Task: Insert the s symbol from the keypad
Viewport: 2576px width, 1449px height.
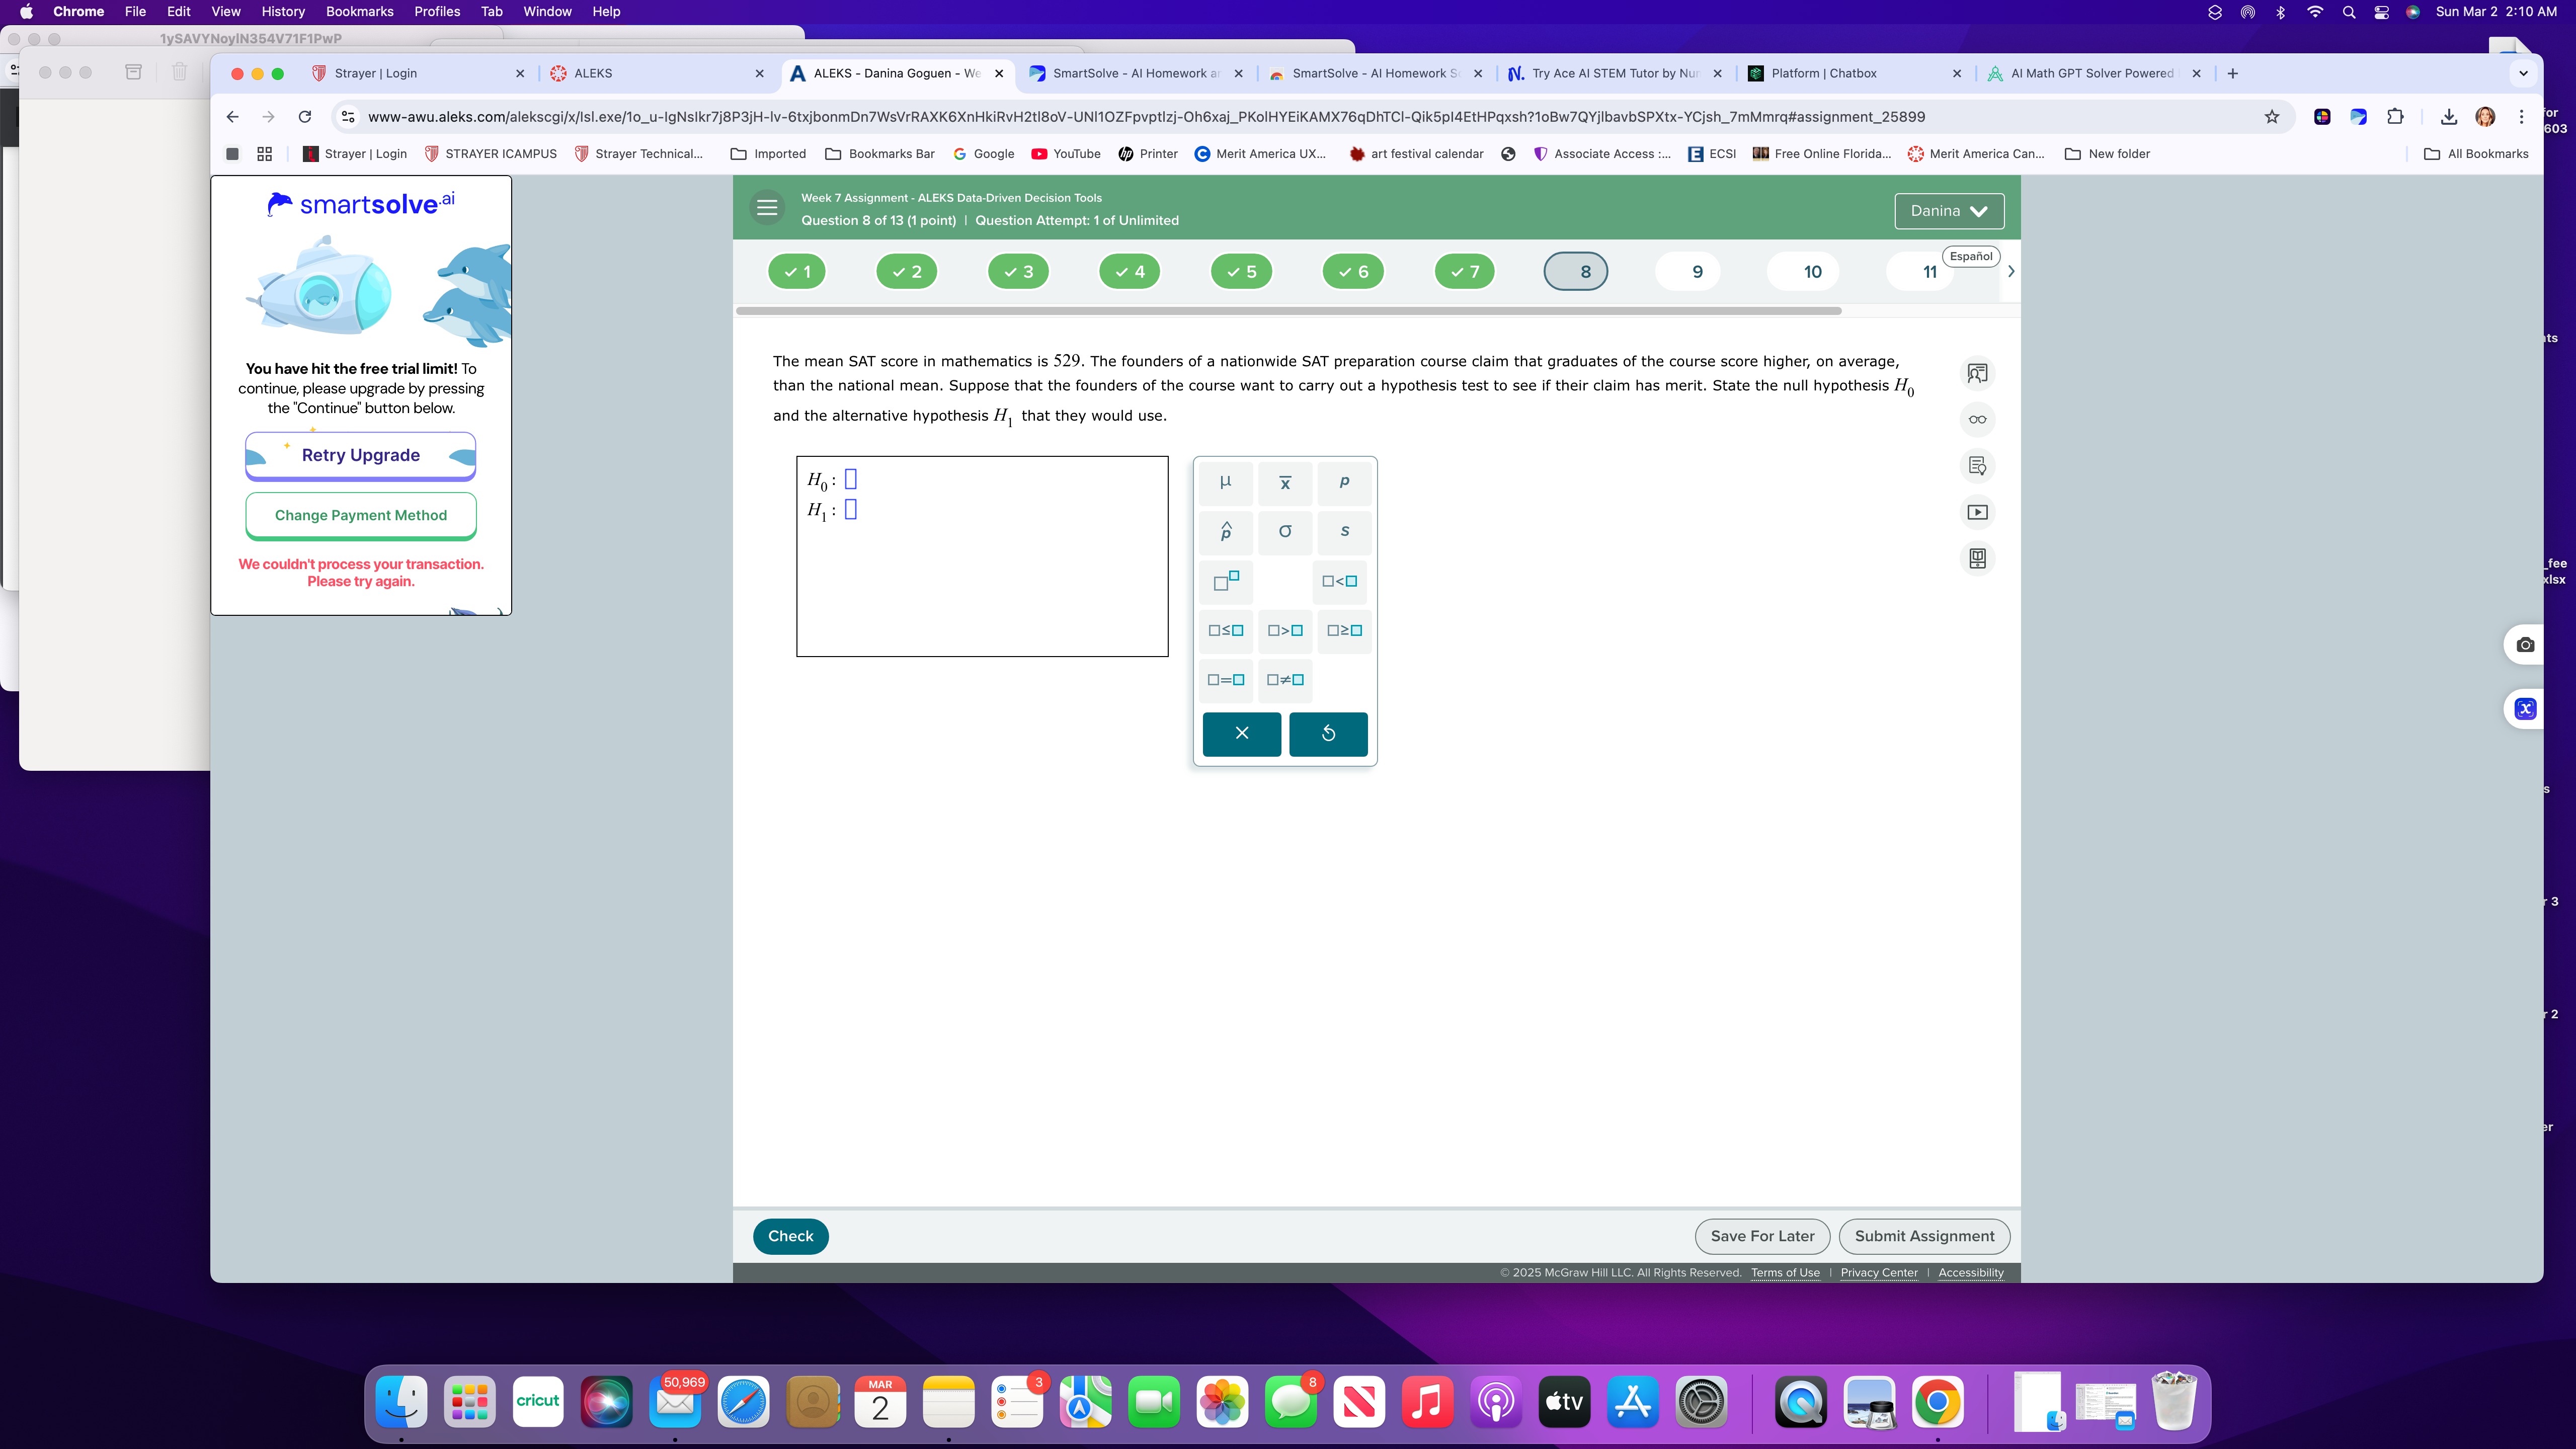Action: [1344, 531]
